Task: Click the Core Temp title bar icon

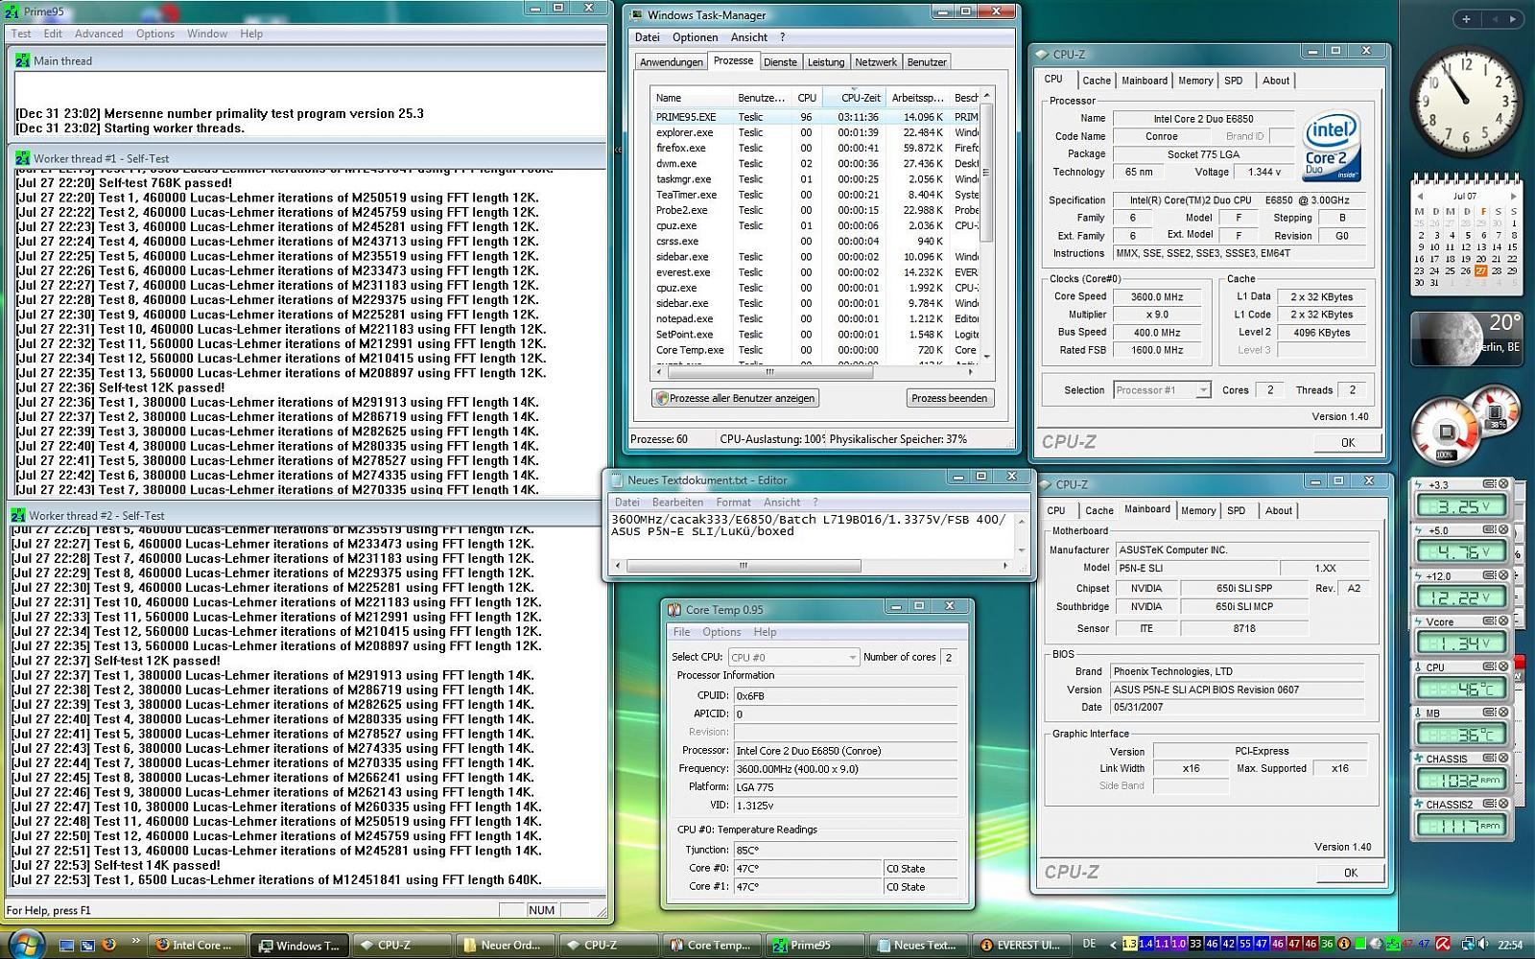Action: (x=674, y=609)
